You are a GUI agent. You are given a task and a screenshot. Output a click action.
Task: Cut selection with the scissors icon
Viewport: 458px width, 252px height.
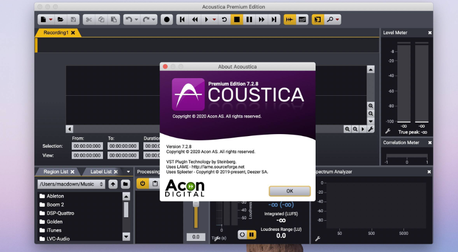tap(89, 20)
